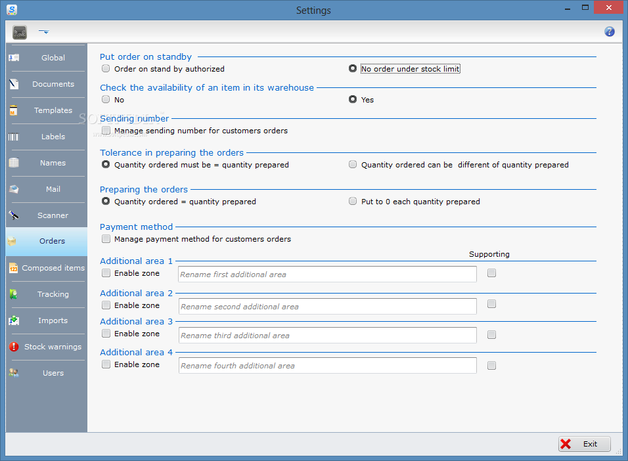Open the toolbar dropdown arrow
This screenshot has height=461, width=628.
[44, 32]
